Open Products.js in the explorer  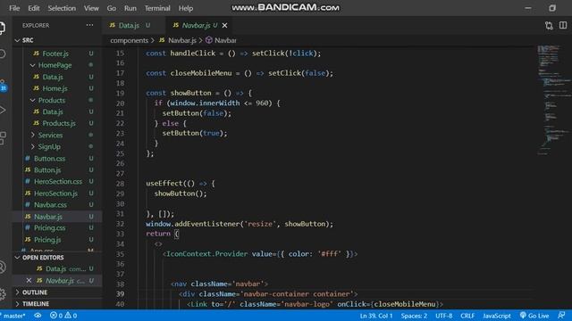click(x=59, y=123)
